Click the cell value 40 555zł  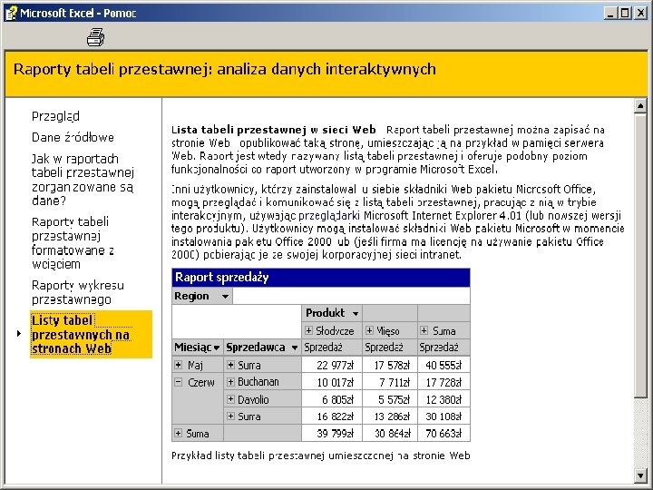click(443, 366)
